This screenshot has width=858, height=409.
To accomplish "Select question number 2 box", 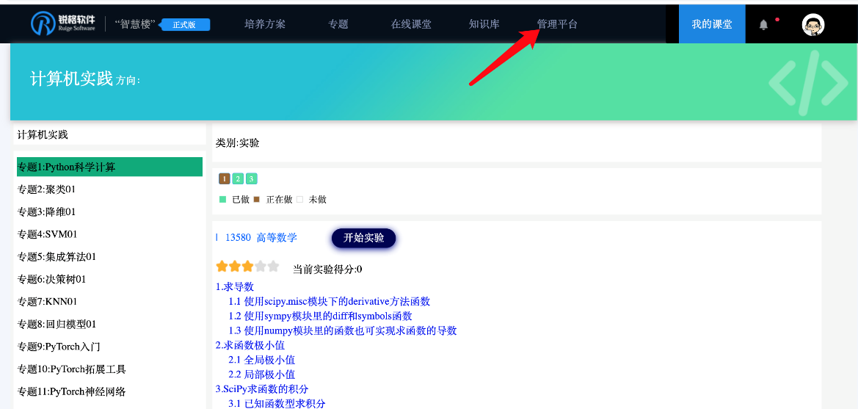I will click(238, 178).
